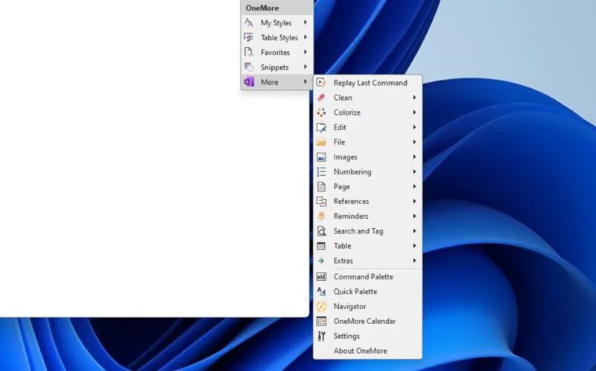Choose Replay Last Command
This screenshot has height=371, width=596.
click(x=367, y=83)
